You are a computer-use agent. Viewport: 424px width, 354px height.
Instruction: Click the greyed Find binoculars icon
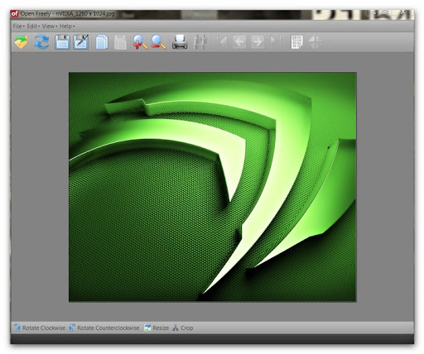click(x=200, y=42)
